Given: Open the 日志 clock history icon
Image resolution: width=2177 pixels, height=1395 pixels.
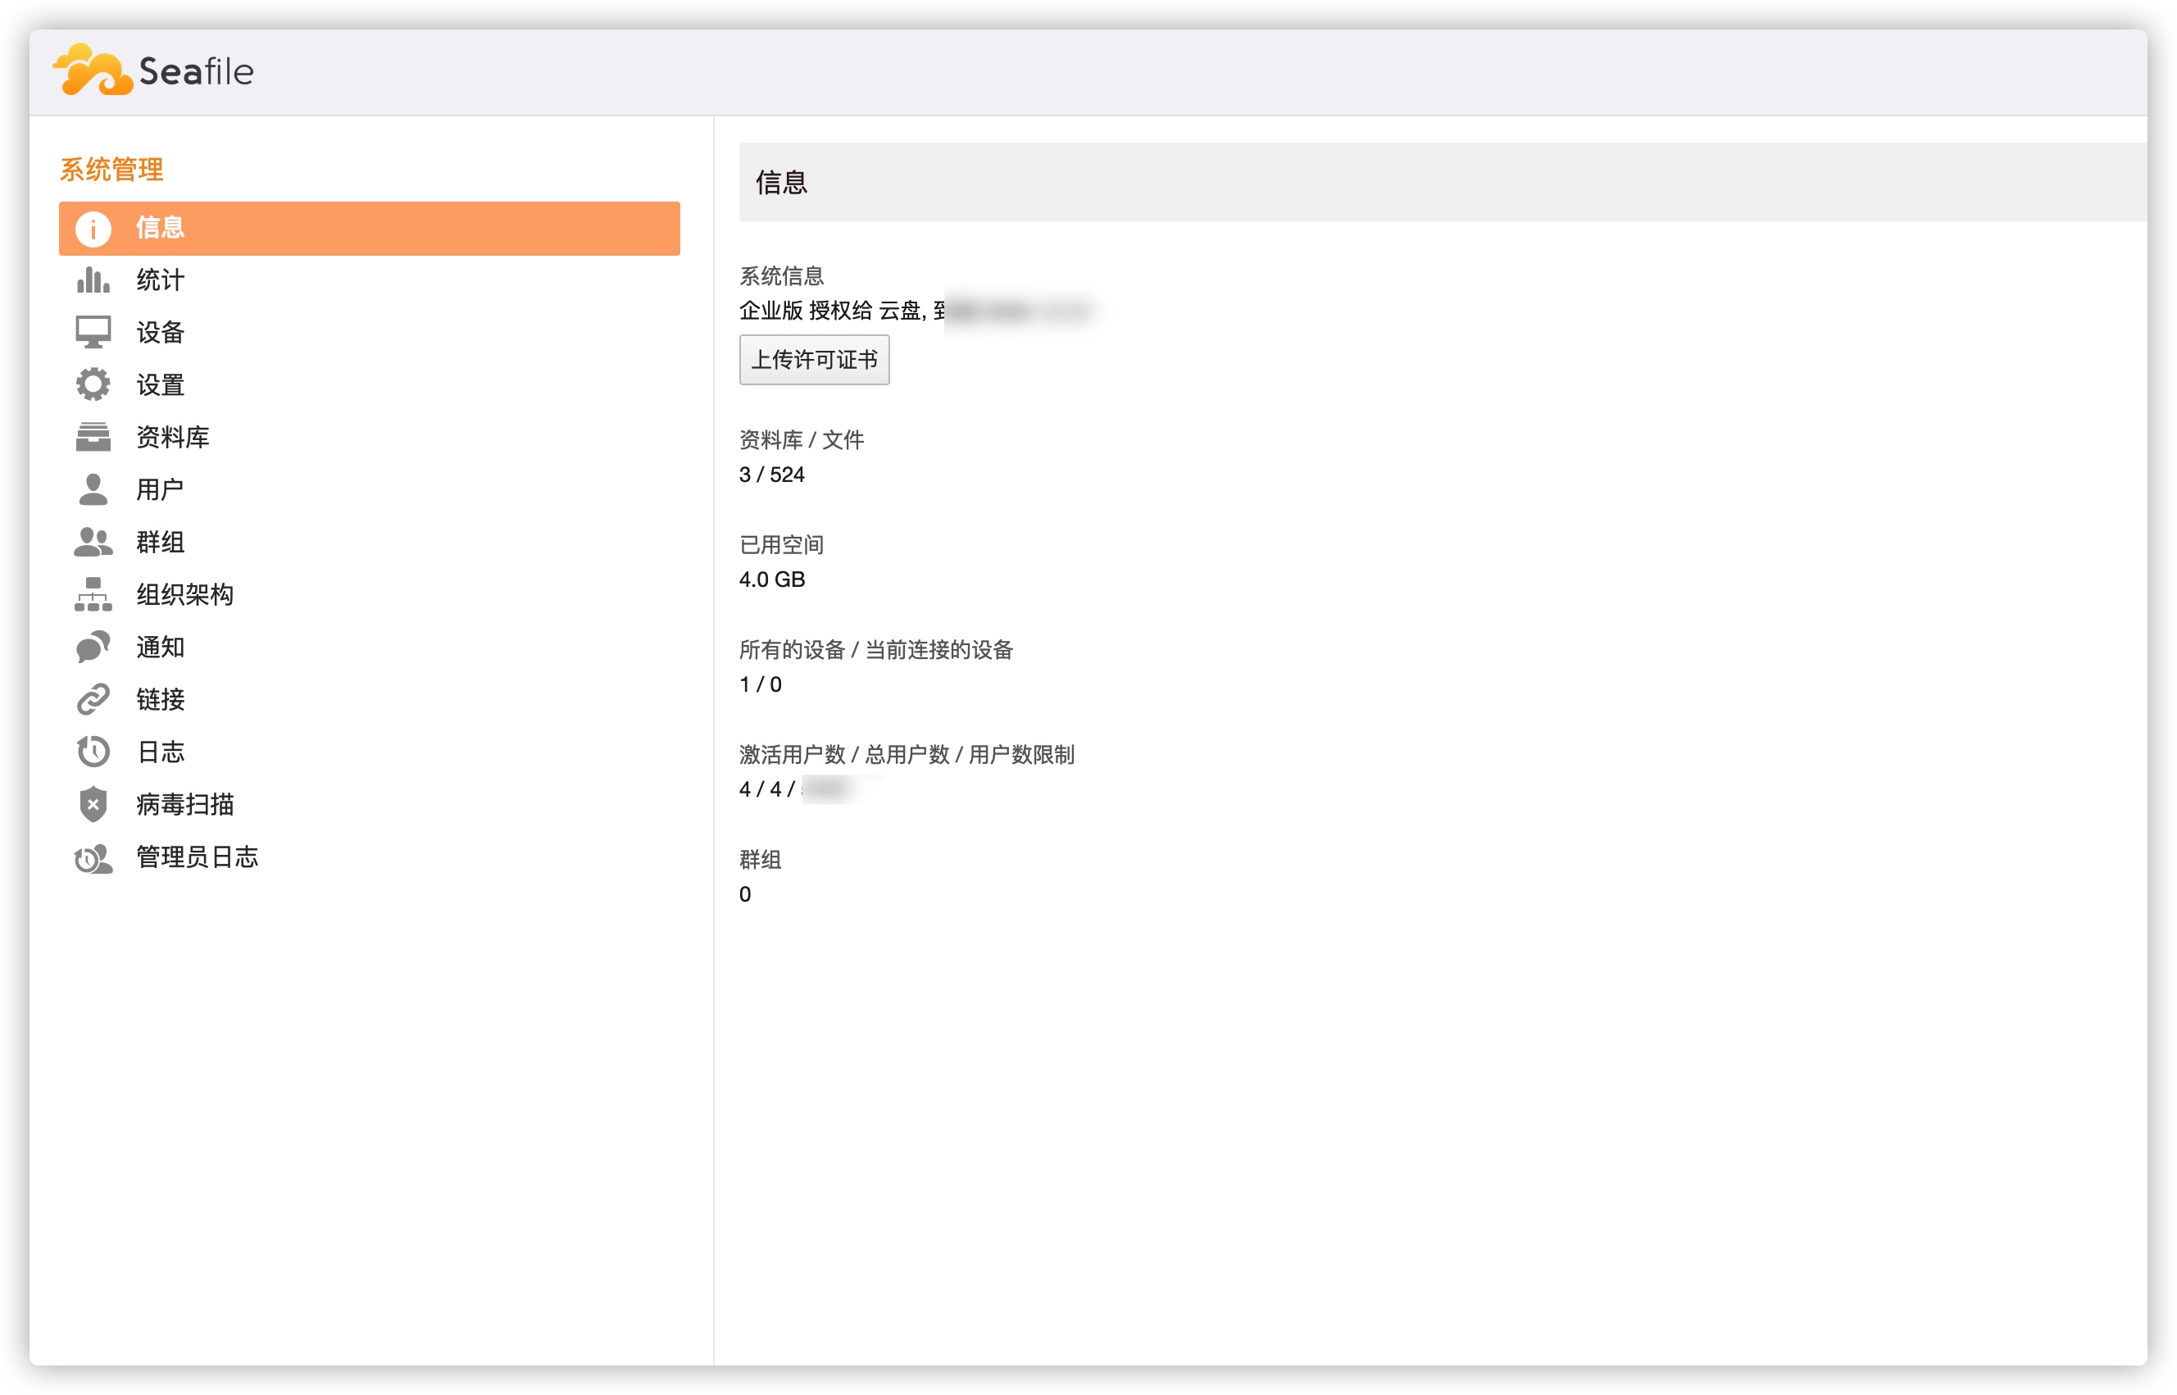Looking at the screenshot, I should pyautogui.click(x=93, y=752).
